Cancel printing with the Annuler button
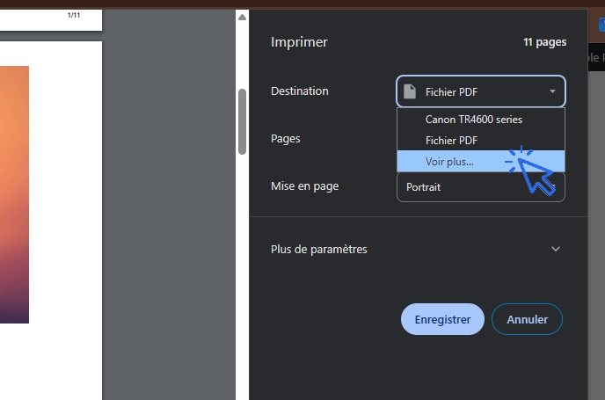 (527, 319)
